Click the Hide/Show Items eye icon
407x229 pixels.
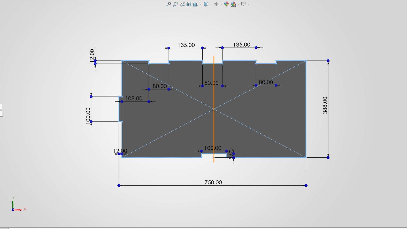(216, 4)
